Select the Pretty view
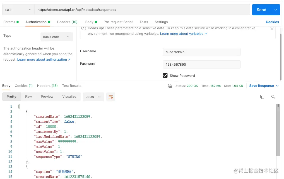This screenshot has height=179, width=284. [11, 97]
